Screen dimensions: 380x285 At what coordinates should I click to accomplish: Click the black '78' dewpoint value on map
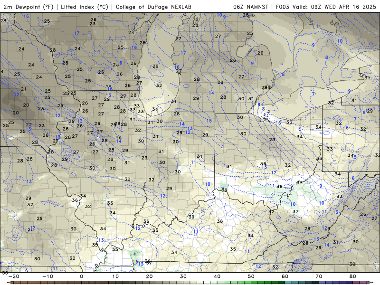pyautogui.click(x=54, y=165)
